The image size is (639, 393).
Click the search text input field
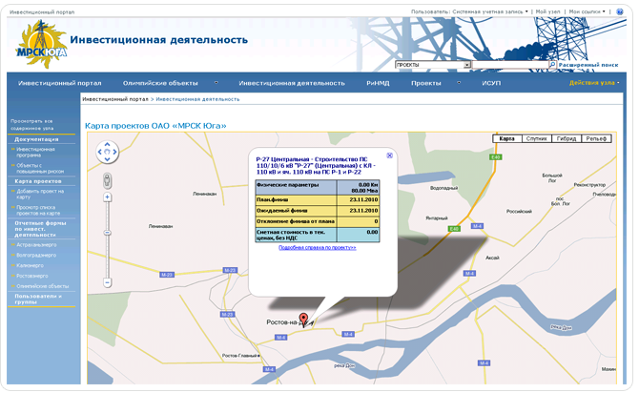click(510, 65)
